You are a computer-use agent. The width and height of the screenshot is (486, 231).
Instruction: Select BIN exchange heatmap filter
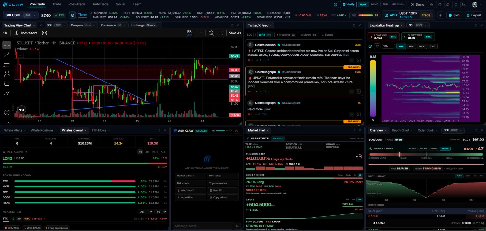point(411,46)
